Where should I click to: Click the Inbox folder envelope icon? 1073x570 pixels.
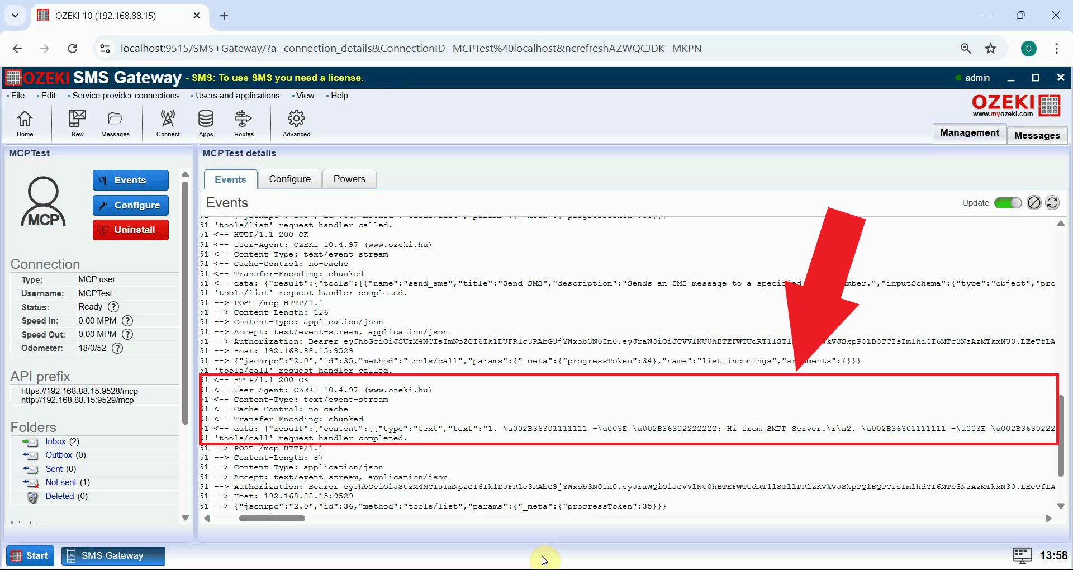[30, 442]
